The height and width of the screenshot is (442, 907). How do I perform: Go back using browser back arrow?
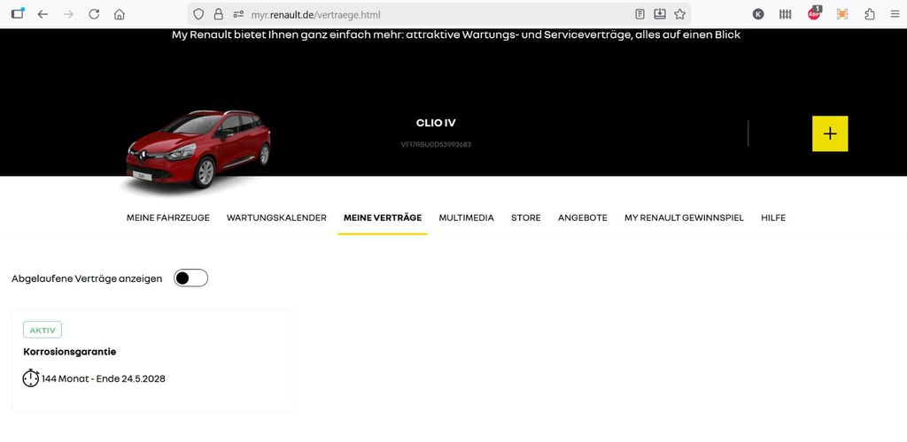point(43,14)
